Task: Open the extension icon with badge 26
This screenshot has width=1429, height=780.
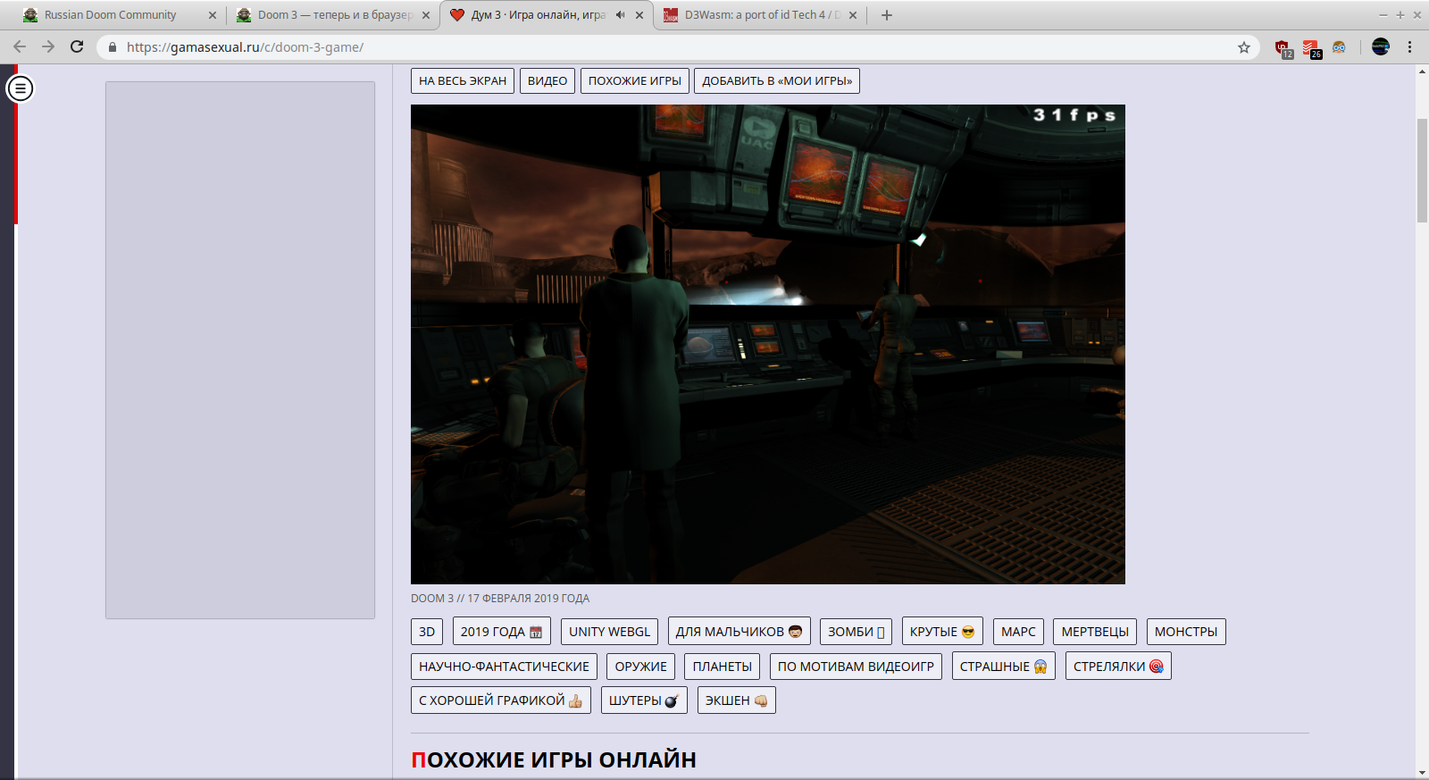Action: point(1311,48)
